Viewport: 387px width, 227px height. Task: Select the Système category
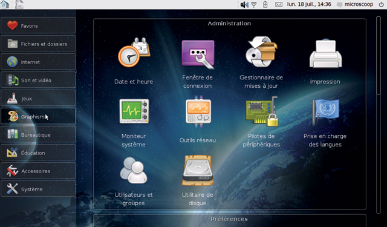pos(38,189)
